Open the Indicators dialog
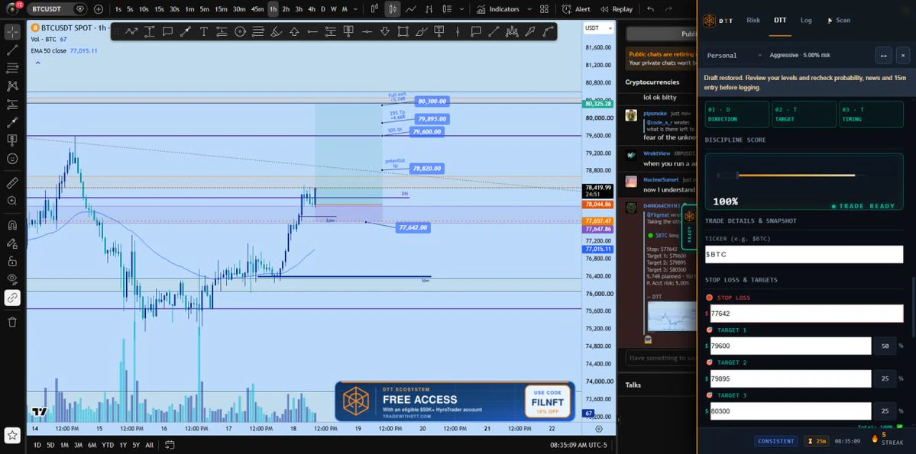Screen dimensions: 916x454 pyautogui.click(x=497, y=9)
